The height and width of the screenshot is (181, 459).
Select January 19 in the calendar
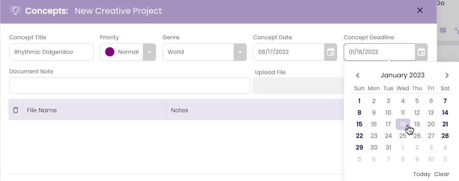(x=417, y=124)
